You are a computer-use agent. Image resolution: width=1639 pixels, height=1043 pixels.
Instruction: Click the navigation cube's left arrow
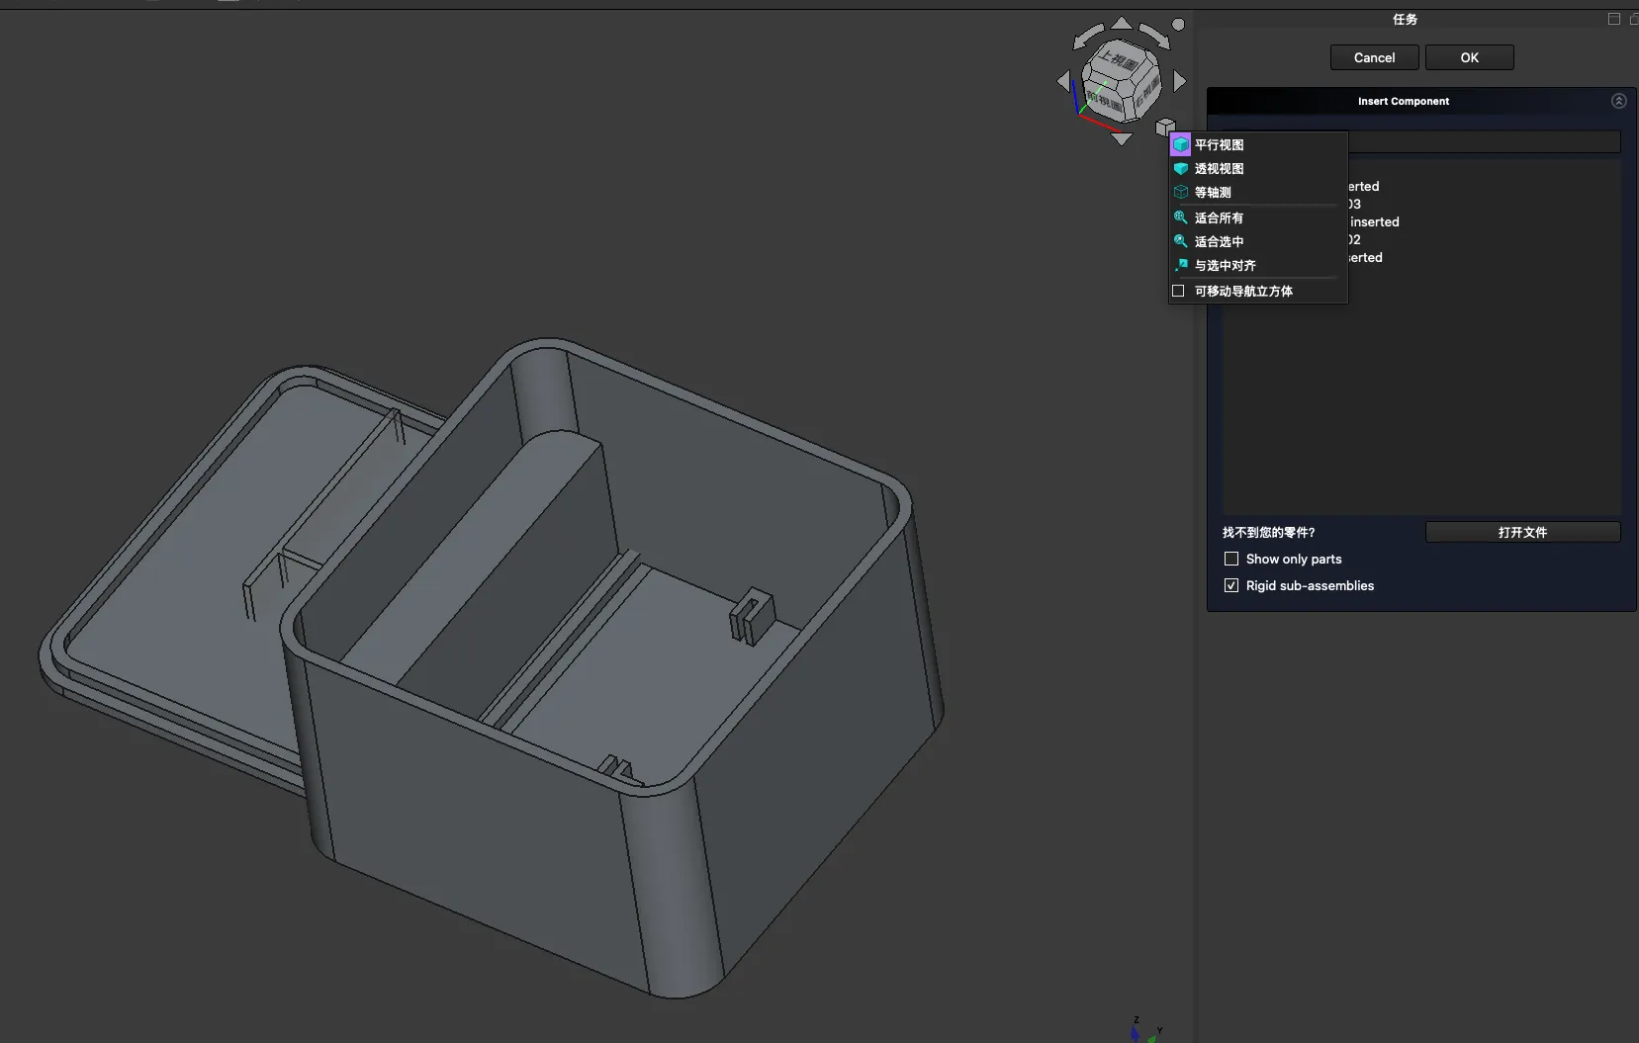click(x=1063, y=81)
